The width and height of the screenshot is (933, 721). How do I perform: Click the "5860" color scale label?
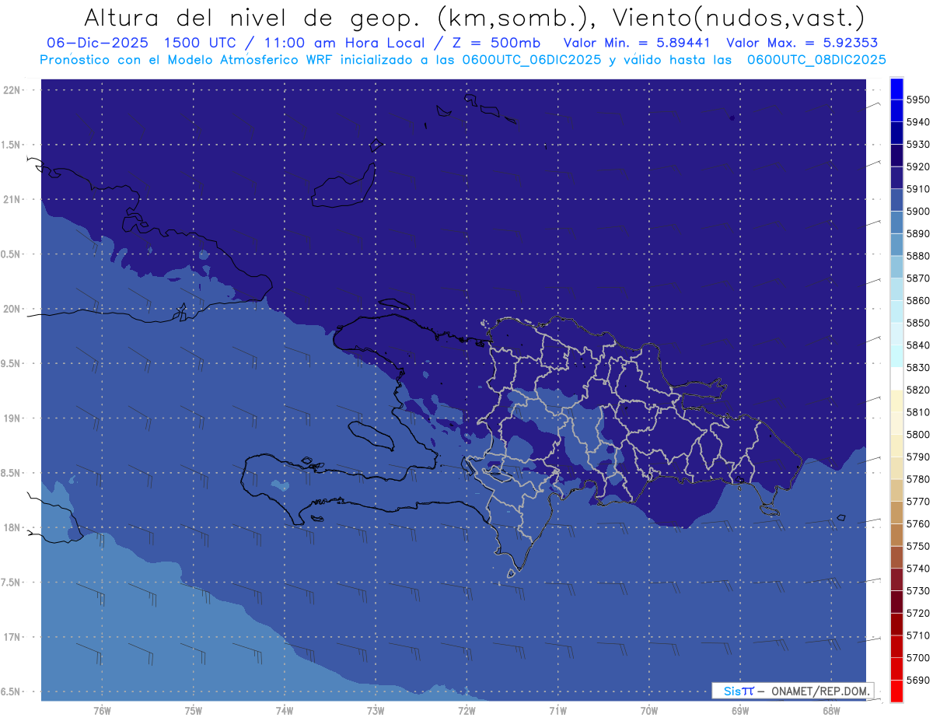pyautogui.click(x=917, y=301)
